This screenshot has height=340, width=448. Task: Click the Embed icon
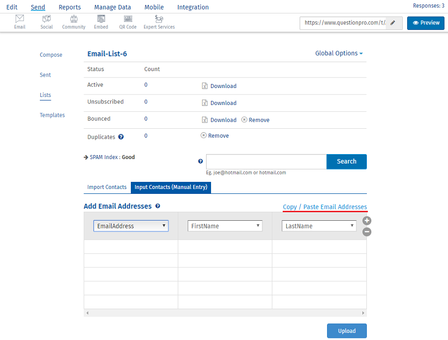pos(101,20)
